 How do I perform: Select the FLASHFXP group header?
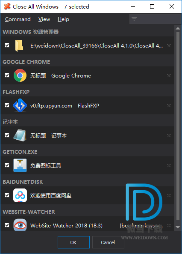click(16, 92)
